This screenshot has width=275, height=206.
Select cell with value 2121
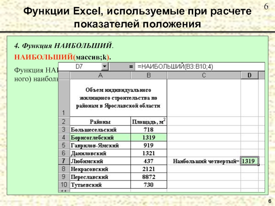(x=149, y=169)
